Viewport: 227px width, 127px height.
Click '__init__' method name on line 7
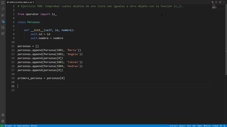coord(37,30)
